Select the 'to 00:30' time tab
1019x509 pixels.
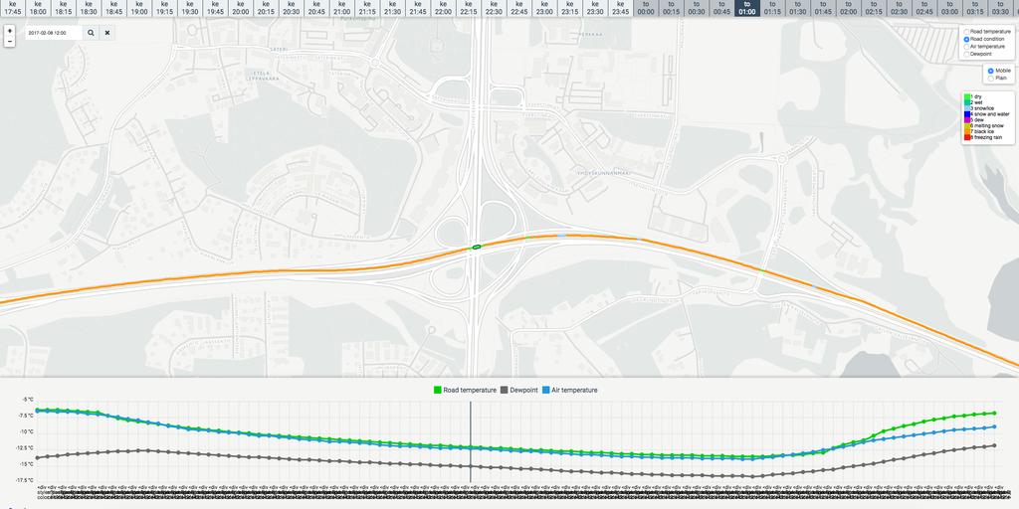(697, 8)
